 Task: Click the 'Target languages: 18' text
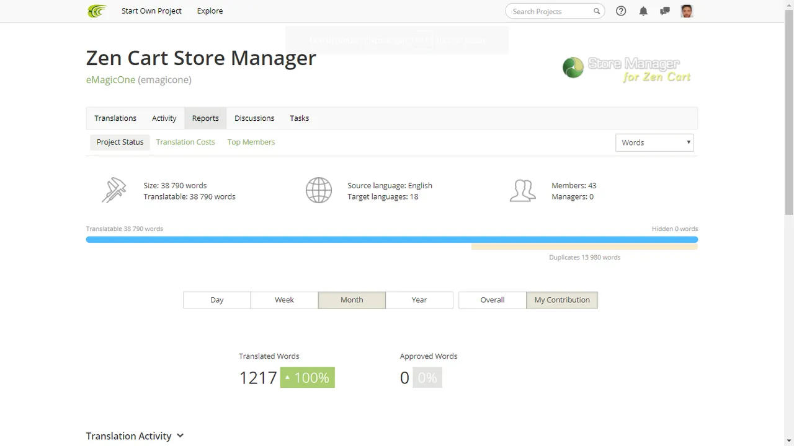pyautogui.click(x=383, y=196)
